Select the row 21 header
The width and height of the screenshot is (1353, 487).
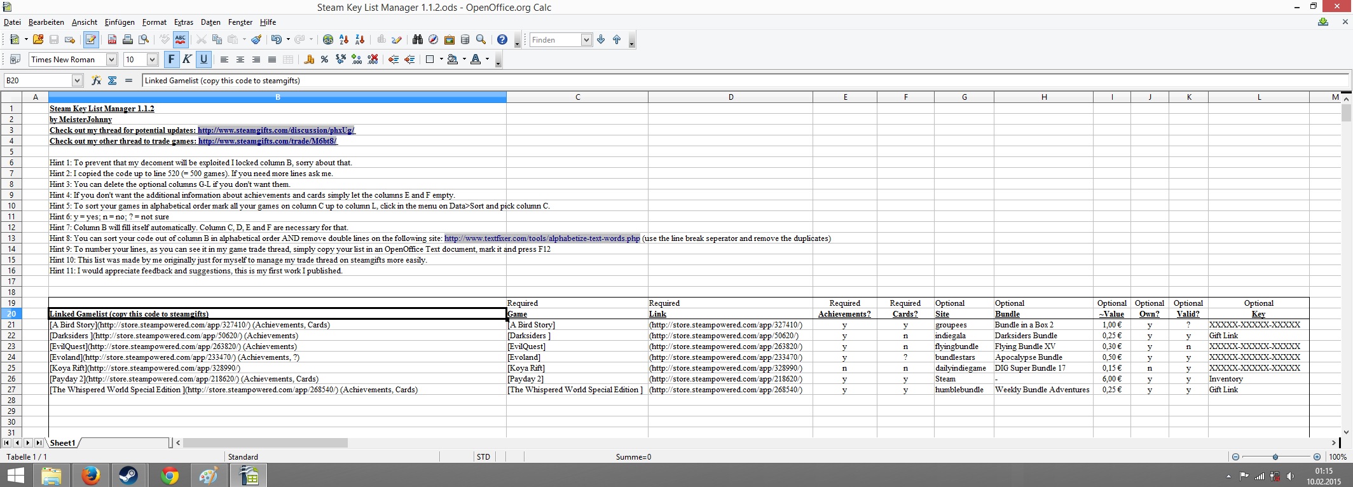(11, 325)
